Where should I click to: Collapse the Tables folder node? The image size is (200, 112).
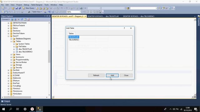(11, 41)
